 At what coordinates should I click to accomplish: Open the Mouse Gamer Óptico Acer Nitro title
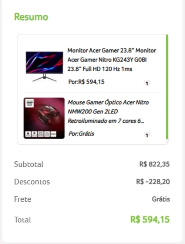(108, 112)
